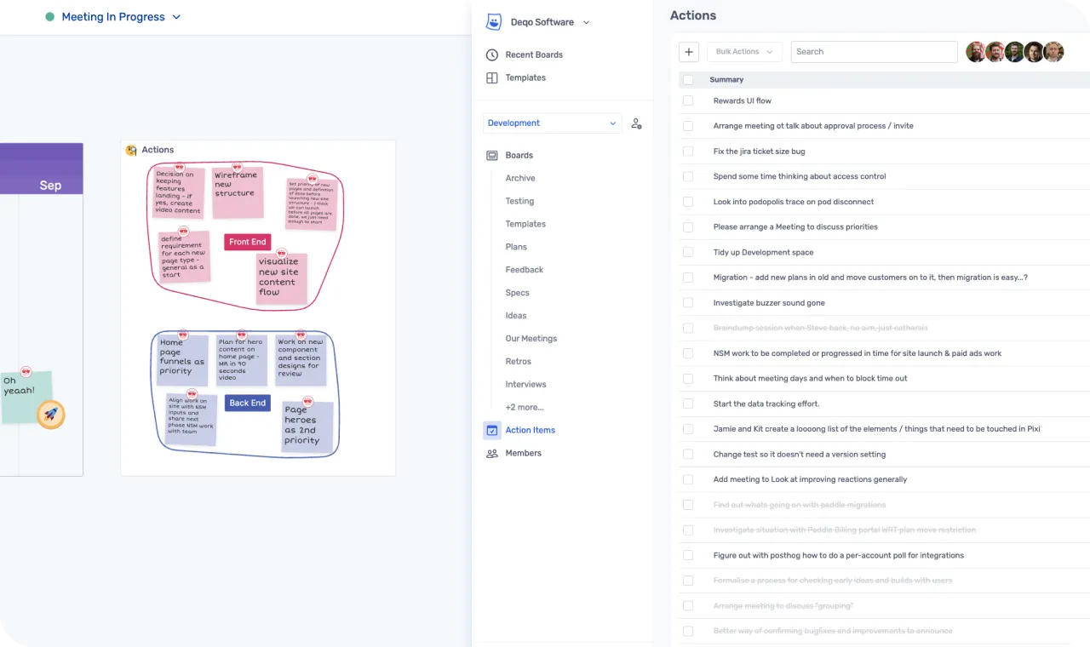Toggle the select-all checkbox beside Summary
1090x647 pixels.
click(688, 80)
